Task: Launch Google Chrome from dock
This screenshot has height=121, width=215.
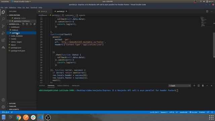Action: click(x=18, y=117)
